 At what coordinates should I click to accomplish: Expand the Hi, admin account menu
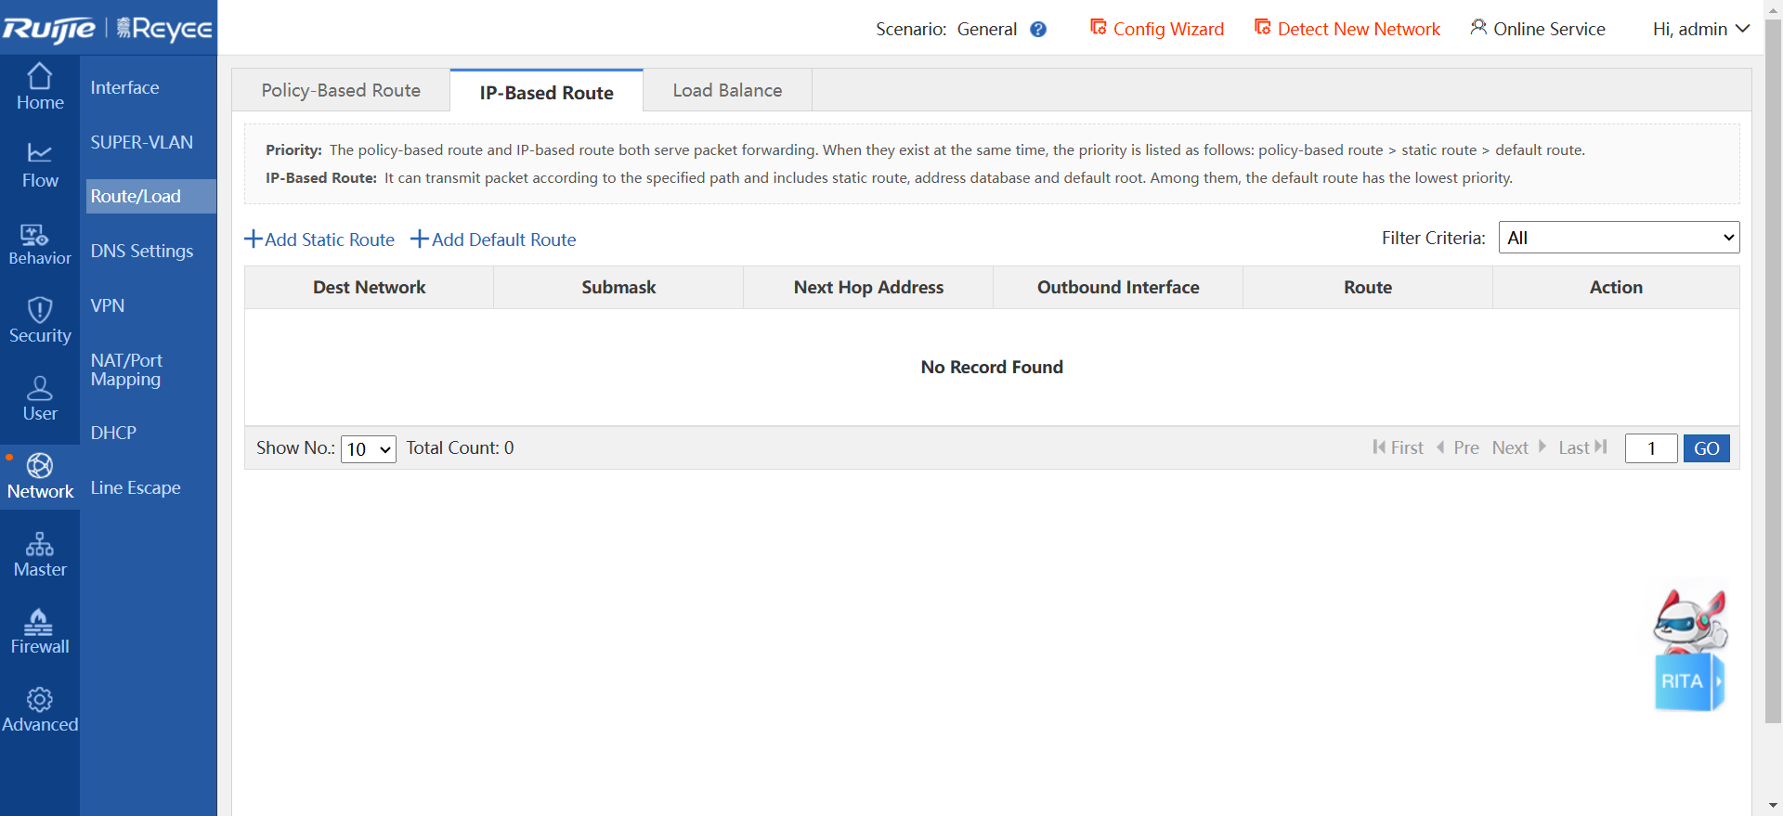[1700, 30]
